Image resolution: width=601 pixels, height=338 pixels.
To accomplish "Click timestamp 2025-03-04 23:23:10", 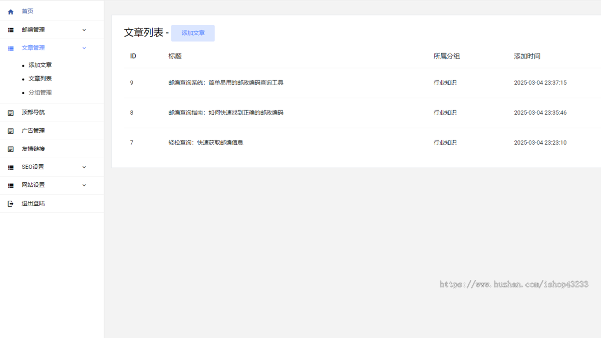I will (x=540, y=143).
